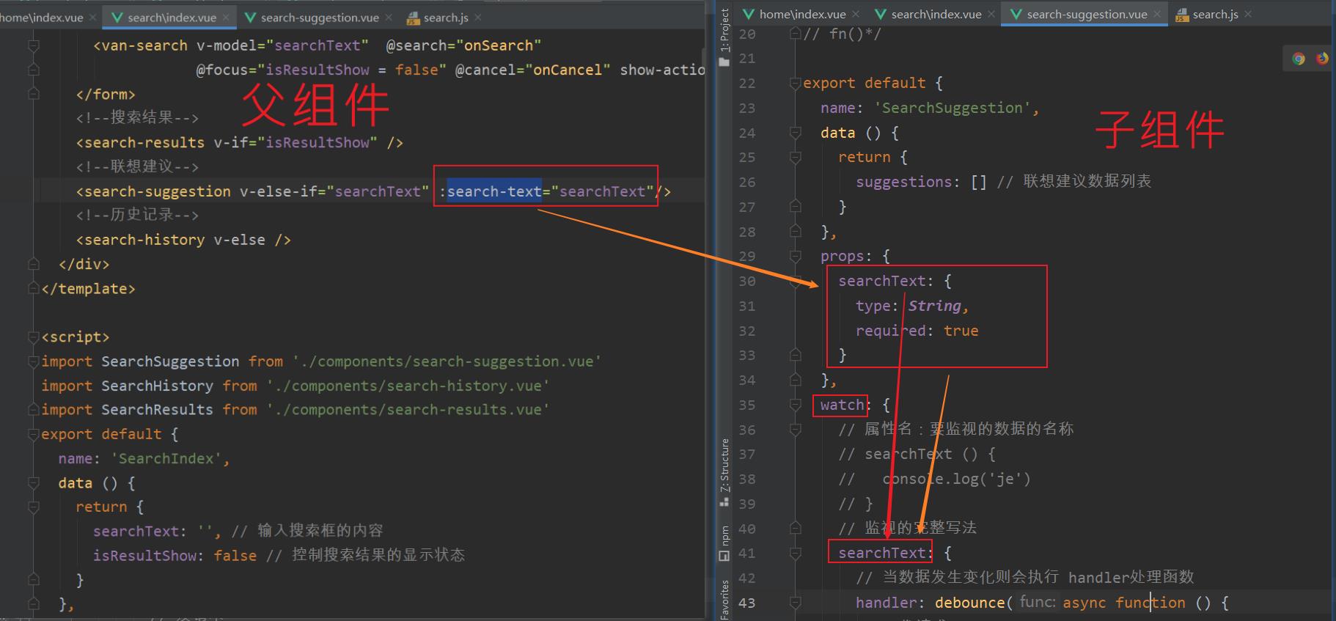Collapse comment fold marker on line 36
The width and height of the screenshot is (1336, 621).
click(x=796, y=430)
